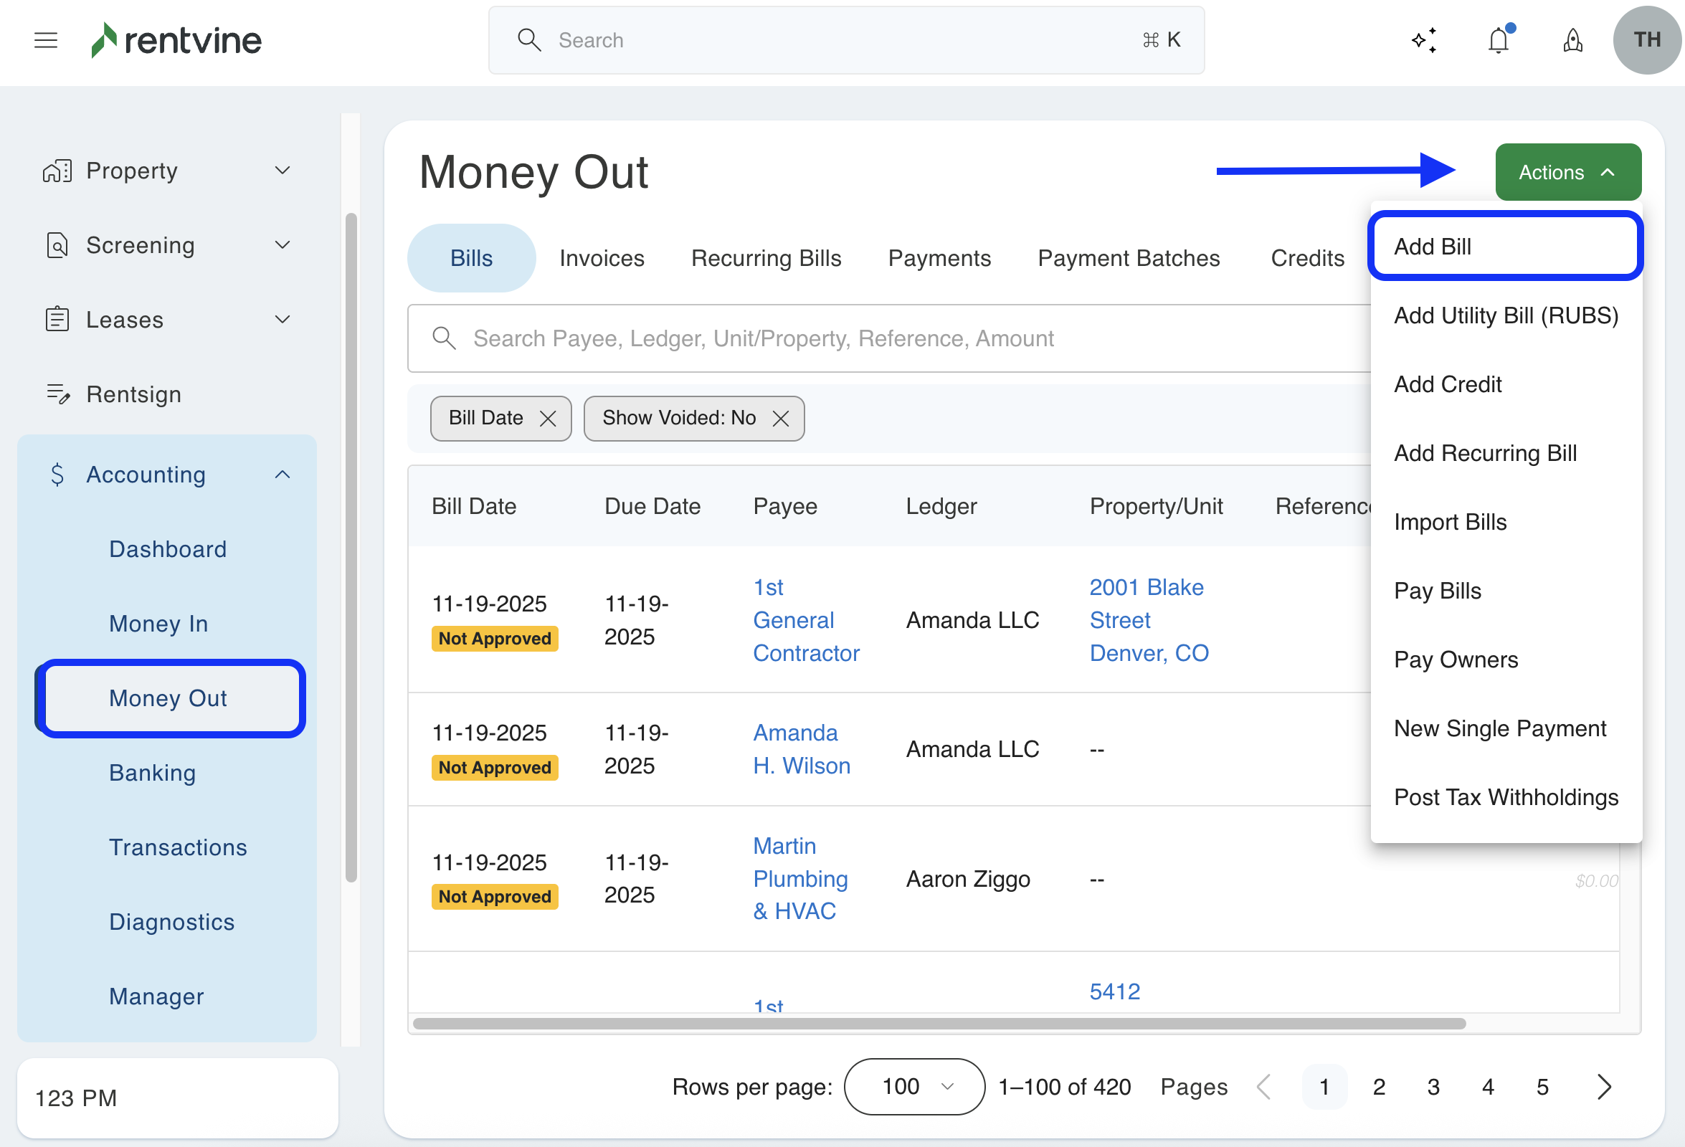The image size is (1685, 1147).
Task: Click the horizontal table scrollbar
Action: (x=939, y=1023)
